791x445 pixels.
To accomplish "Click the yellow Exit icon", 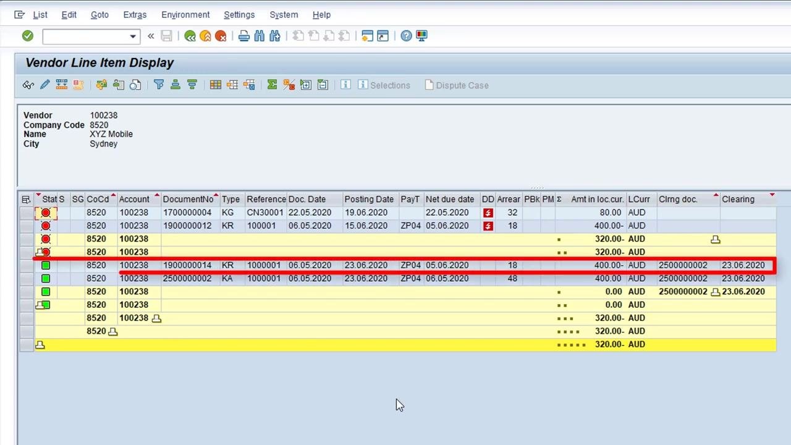I will (205, 36).
